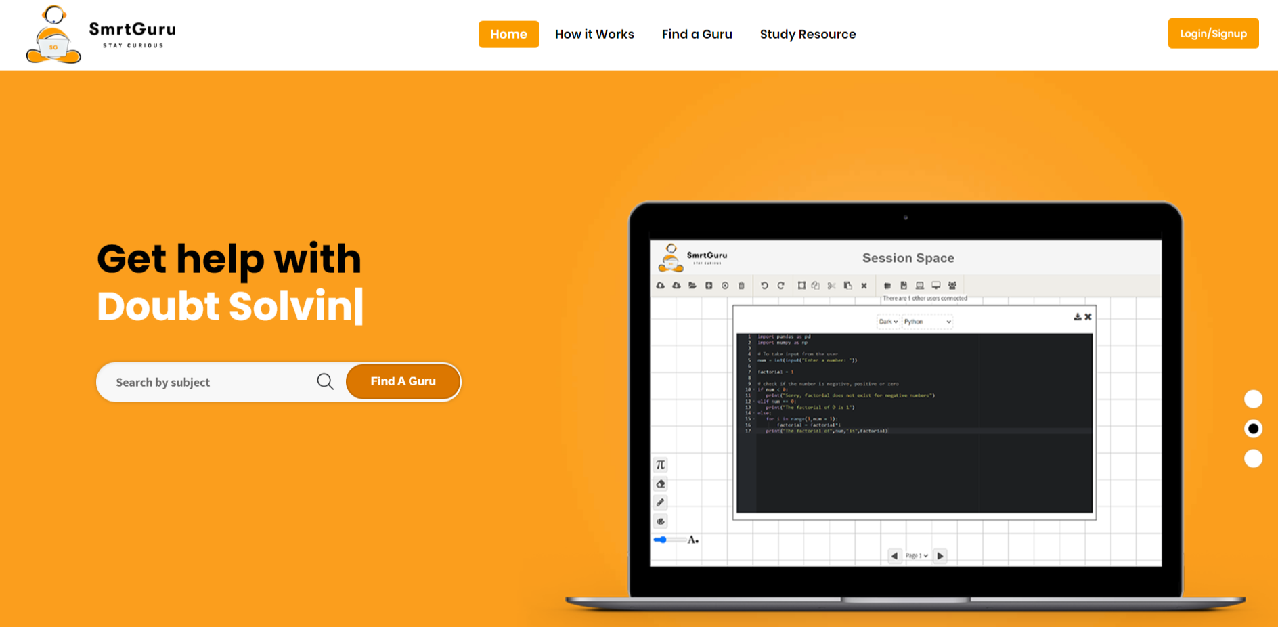
Task: Close the code editor panel with X
Action: click(1088, 316)
